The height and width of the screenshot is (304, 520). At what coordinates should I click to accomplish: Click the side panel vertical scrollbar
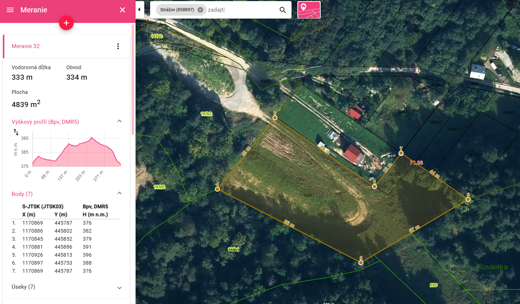coord(133,80)
